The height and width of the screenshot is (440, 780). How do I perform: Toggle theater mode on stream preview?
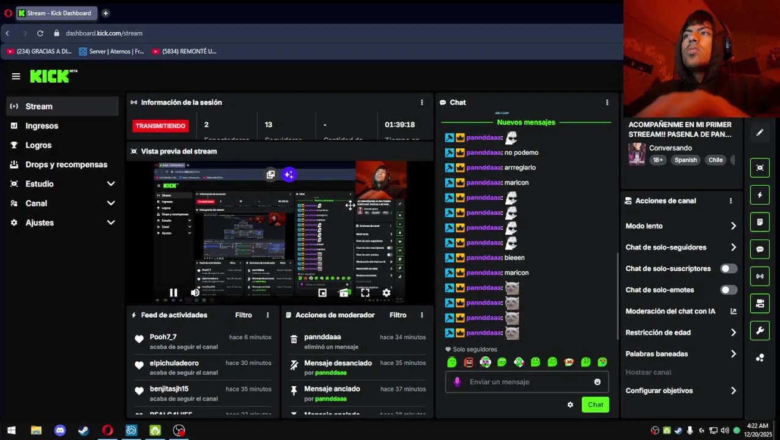[344, 293]
